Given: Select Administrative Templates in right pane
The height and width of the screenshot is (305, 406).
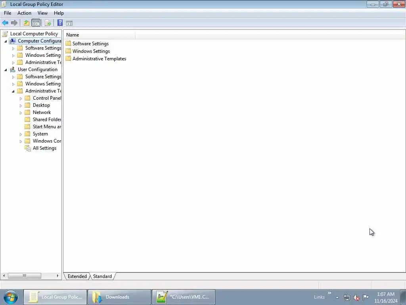Looking at the screenshot, I should point(99,59).
